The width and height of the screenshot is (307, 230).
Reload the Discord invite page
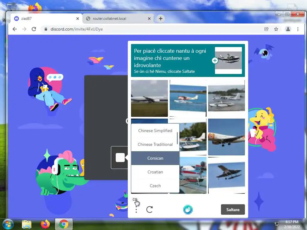pyautogui.click(x=34, y=29)
